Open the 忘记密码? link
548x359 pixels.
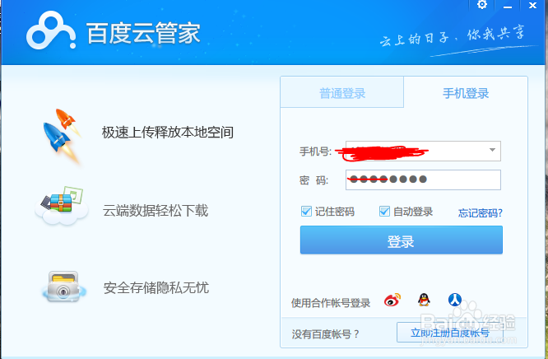(x=481, y=212)
